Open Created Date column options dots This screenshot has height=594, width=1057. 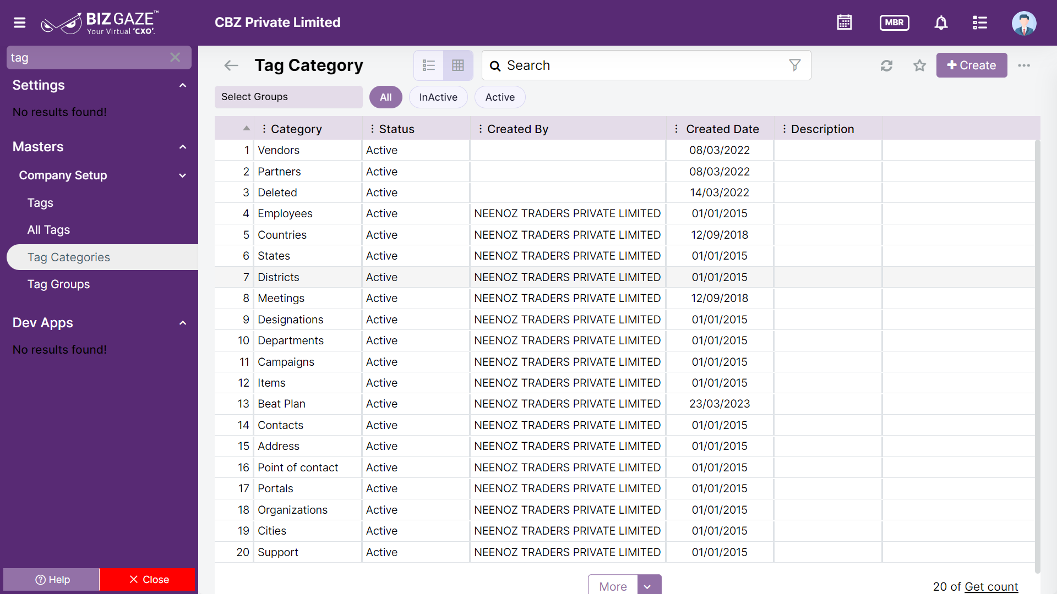tap(677, 129)
